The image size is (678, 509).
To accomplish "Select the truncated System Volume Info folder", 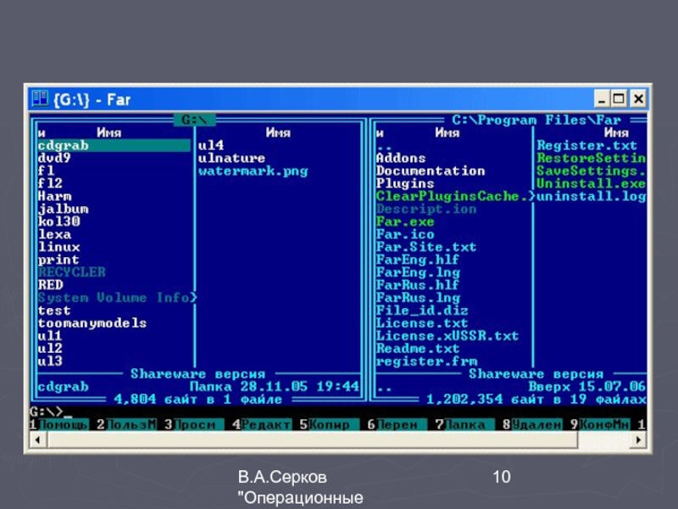I will [x=116, y=298].
